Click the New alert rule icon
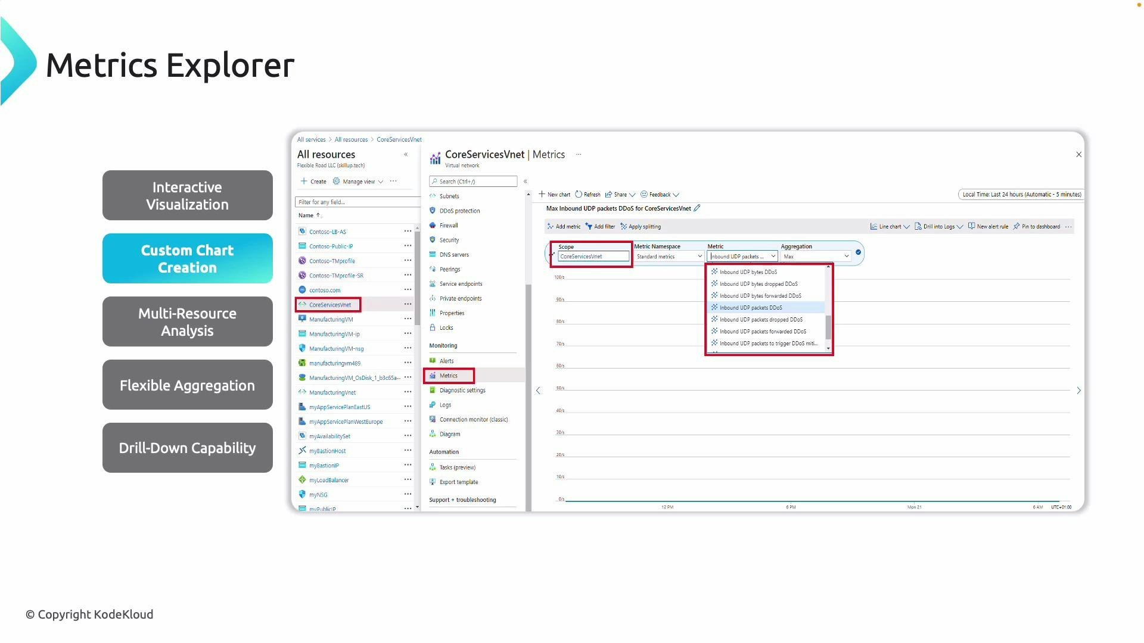The width and height of the screenshot is (1144, 643). point(971,226)
